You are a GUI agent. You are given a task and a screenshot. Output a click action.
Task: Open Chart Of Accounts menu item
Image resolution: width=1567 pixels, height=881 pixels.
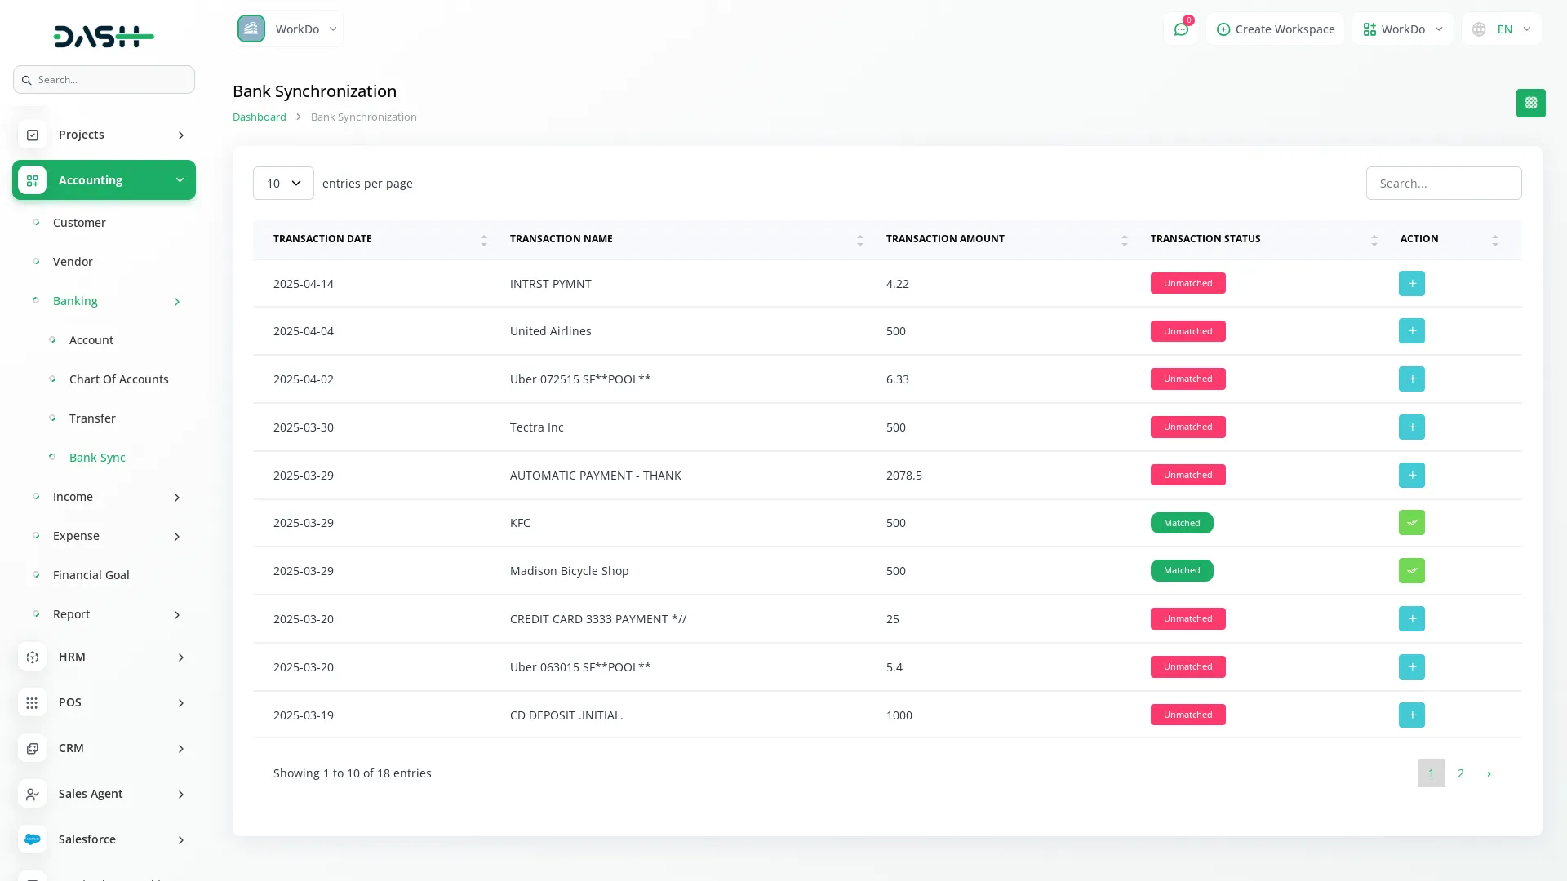coord(119,379)
